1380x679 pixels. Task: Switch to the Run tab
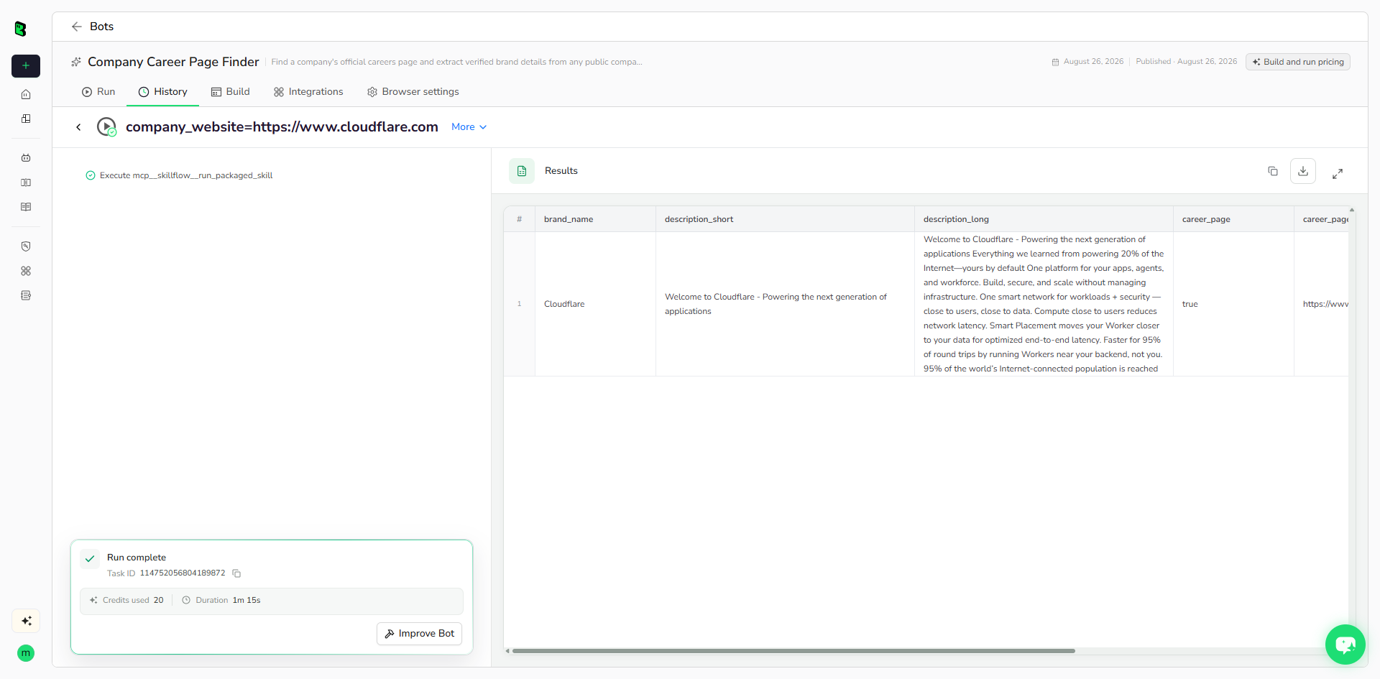pos(98,92)
